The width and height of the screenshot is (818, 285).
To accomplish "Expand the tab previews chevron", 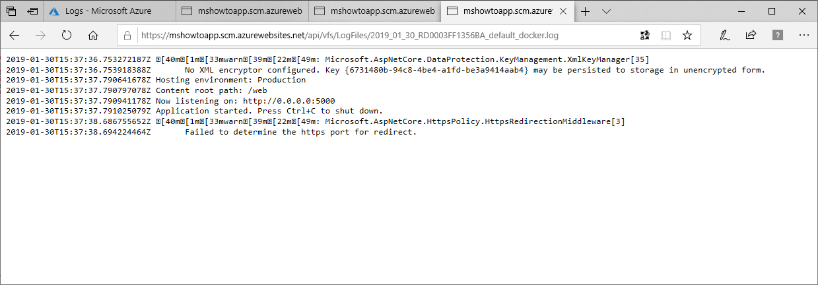I will pos(607,11).
